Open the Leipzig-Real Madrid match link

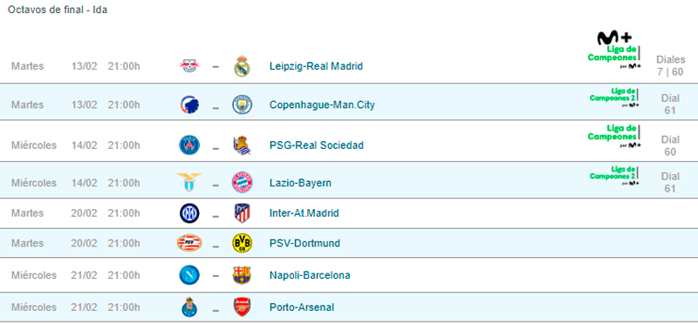click(316, 66)
